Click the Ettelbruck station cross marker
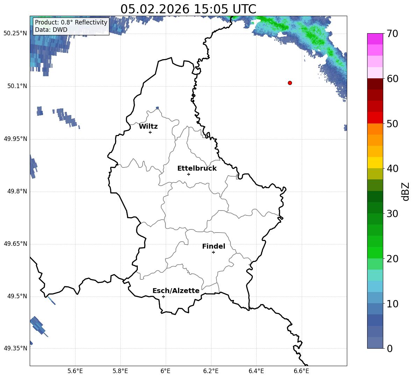The width and height of the screenshot is (414, 378). [x=188, y=174]
